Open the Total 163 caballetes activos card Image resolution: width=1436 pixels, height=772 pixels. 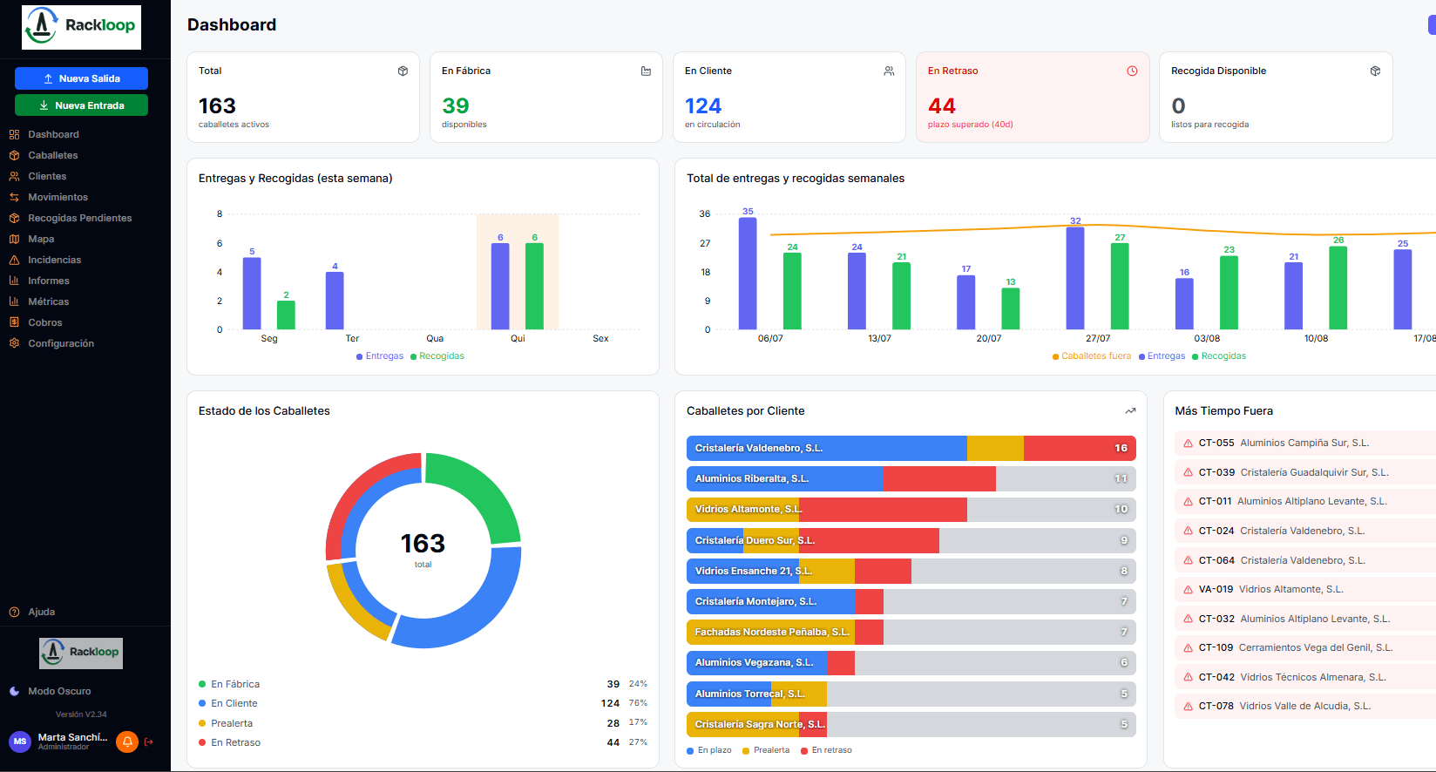coord(303,97)
